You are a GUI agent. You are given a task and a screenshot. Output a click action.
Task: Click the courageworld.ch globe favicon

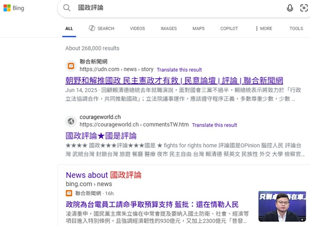click(71, 121)
